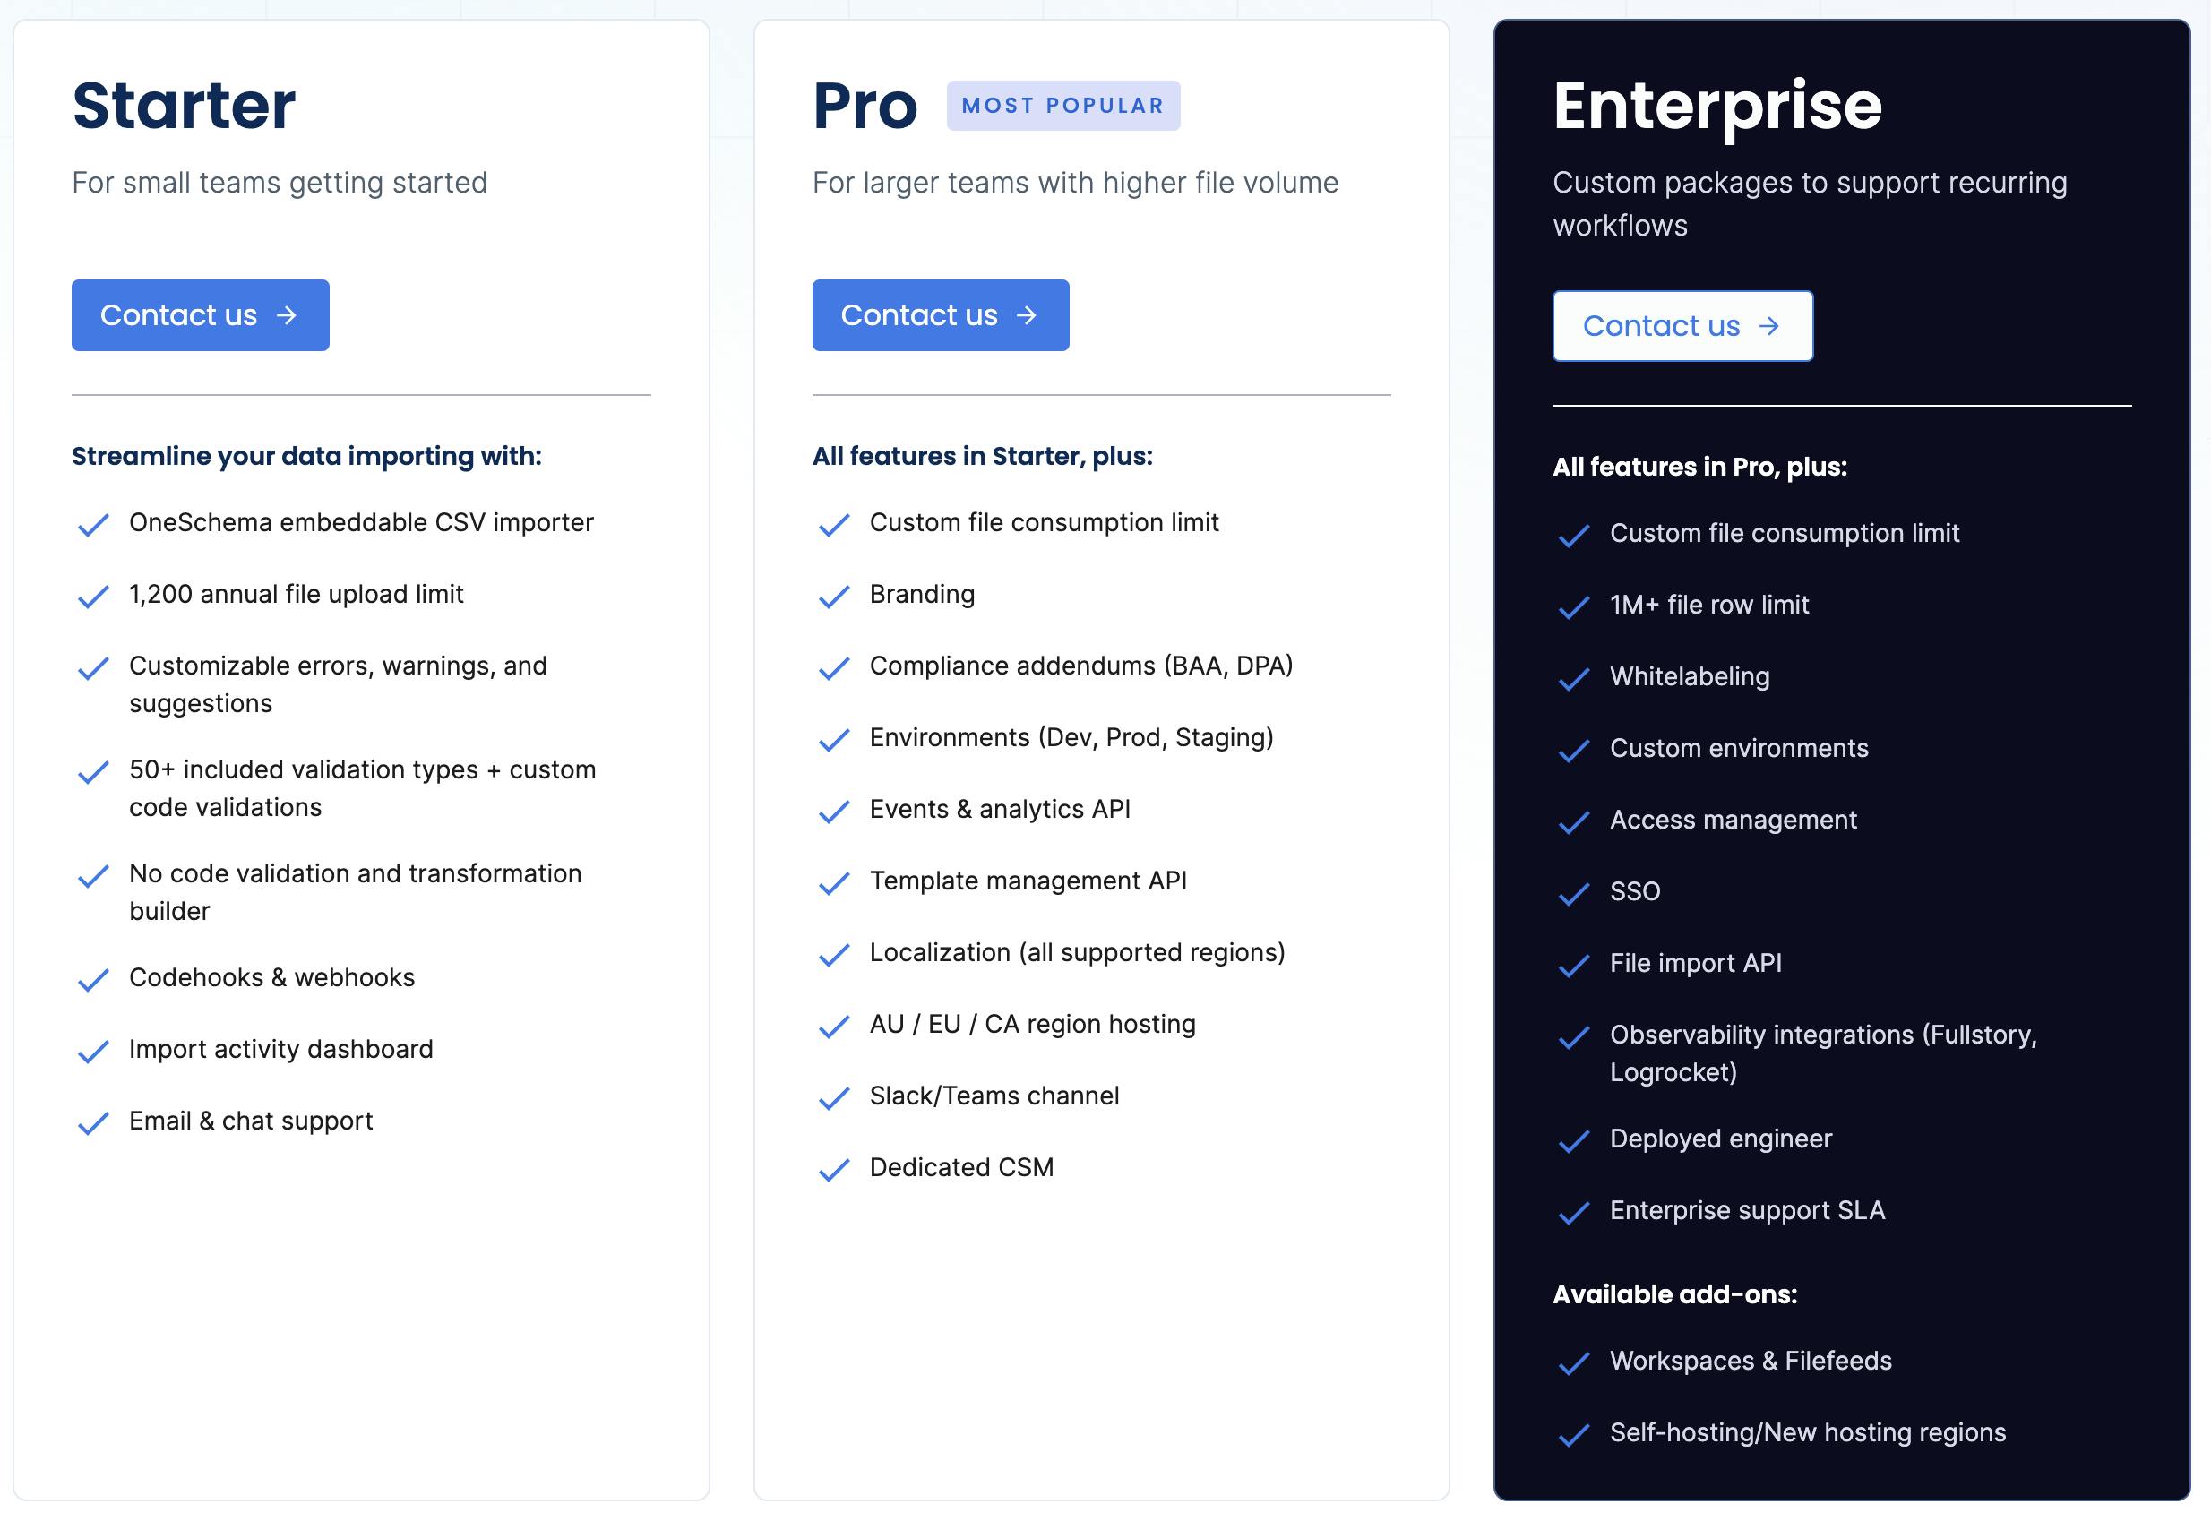Click the checkmark next to Workspaces & Filefeeds
This screenshot has width=2211, height=1521.
point(1573,1362)
